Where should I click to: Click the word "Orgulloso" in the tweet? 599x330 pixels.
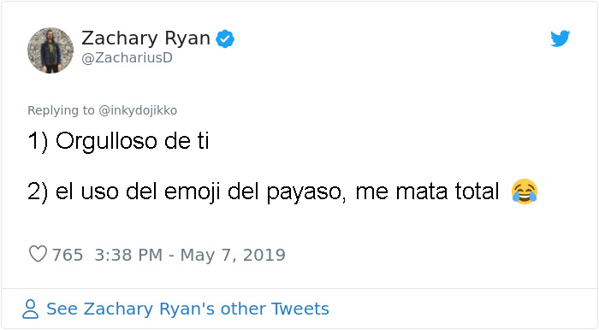[107, 142]
